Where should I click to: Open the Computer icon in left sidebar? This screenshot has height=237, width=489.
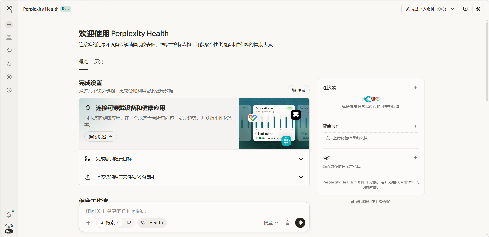(x=9, y=38)
